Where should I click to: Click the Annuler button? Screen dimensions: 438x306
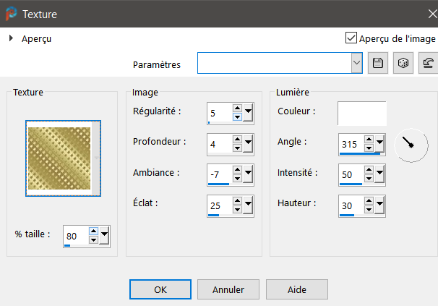coord(228,289)
